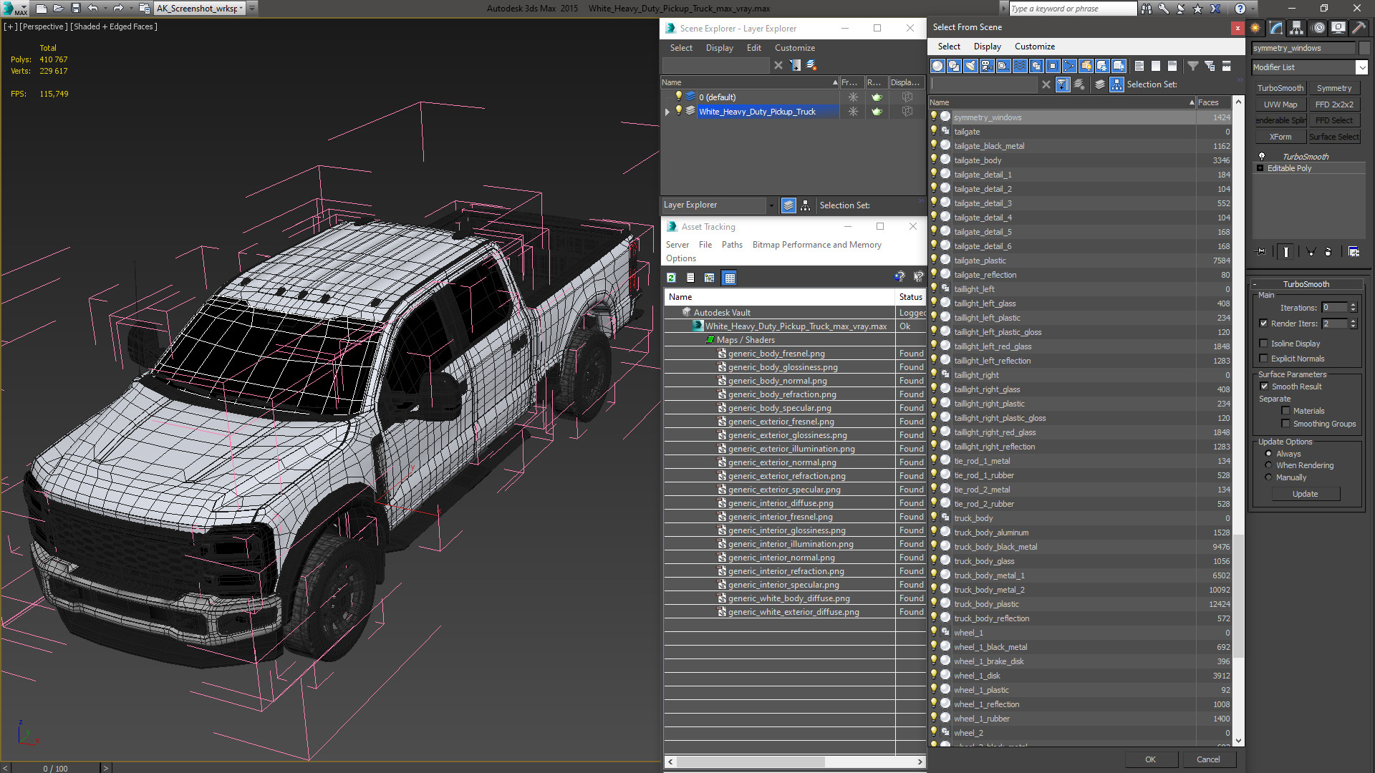
Task: Click Select All icon in Select From Scene
Action: tap(1139, 66)
